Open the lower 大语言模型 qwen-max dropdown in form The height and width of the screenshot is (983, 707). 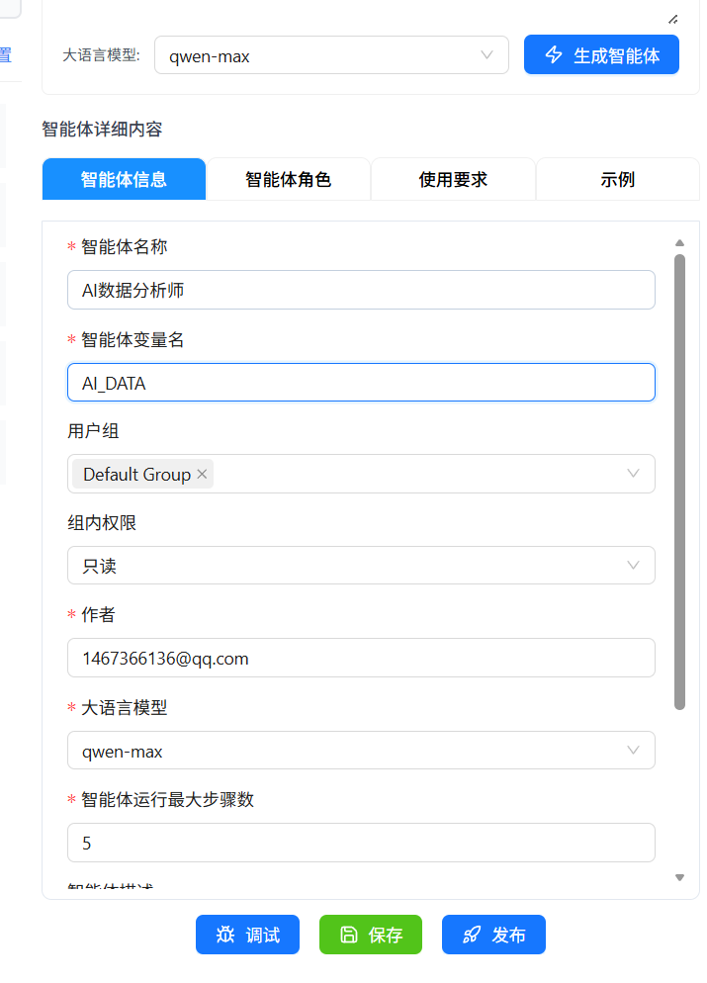coord(361,751)
